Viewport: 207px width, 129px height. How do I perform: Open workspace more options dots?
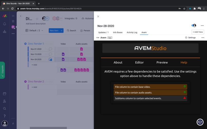click(13, 34)
